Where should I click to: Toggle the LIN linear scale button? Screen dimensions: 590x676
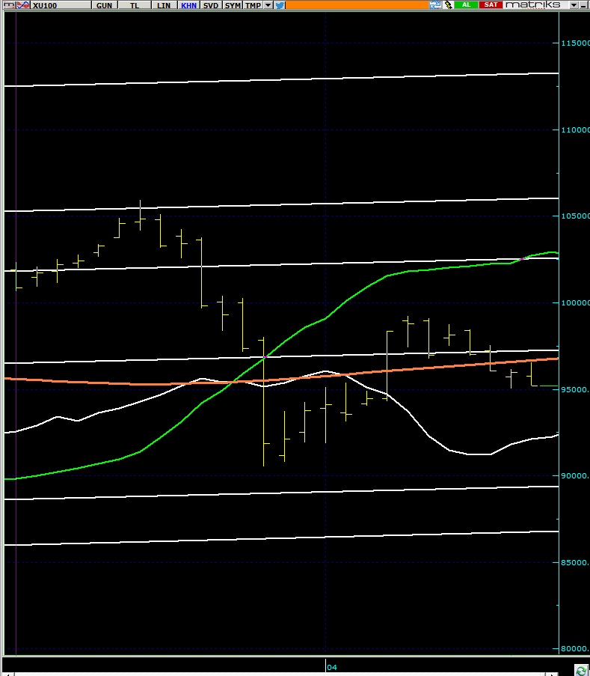pyautogui.click(x=164, y=5)
